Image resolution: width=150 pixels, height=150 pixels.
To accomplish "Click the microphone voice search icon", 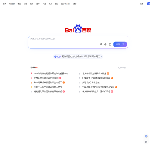I will (x=101, y=44).
